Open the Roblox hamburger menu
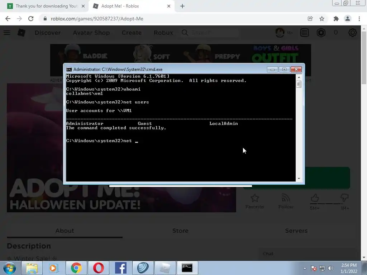 (7, 33)
